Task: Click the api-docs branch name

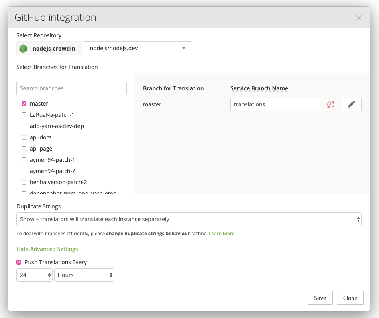Action: coord(41,137)
